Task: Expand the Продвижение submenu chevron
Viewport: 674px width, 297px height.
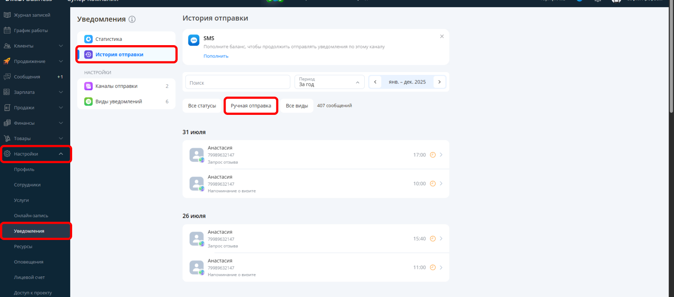Action: (61, 61)
